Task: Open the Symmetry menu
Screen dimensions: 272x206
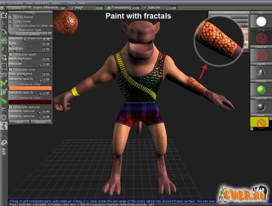Action: (42, 3)
